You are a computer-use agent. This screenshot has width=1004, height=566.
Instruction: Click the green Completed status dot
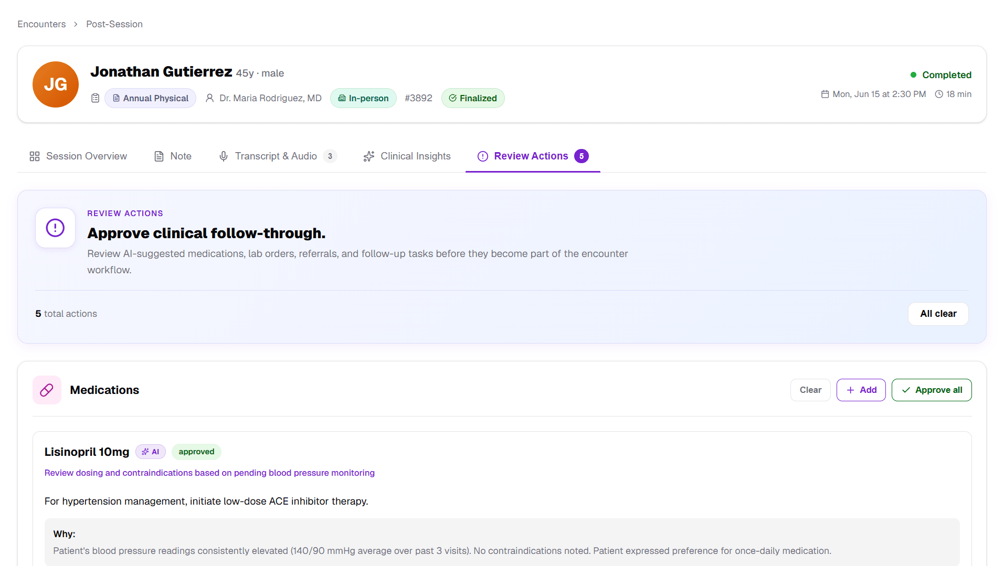click(x=913, y=75)
